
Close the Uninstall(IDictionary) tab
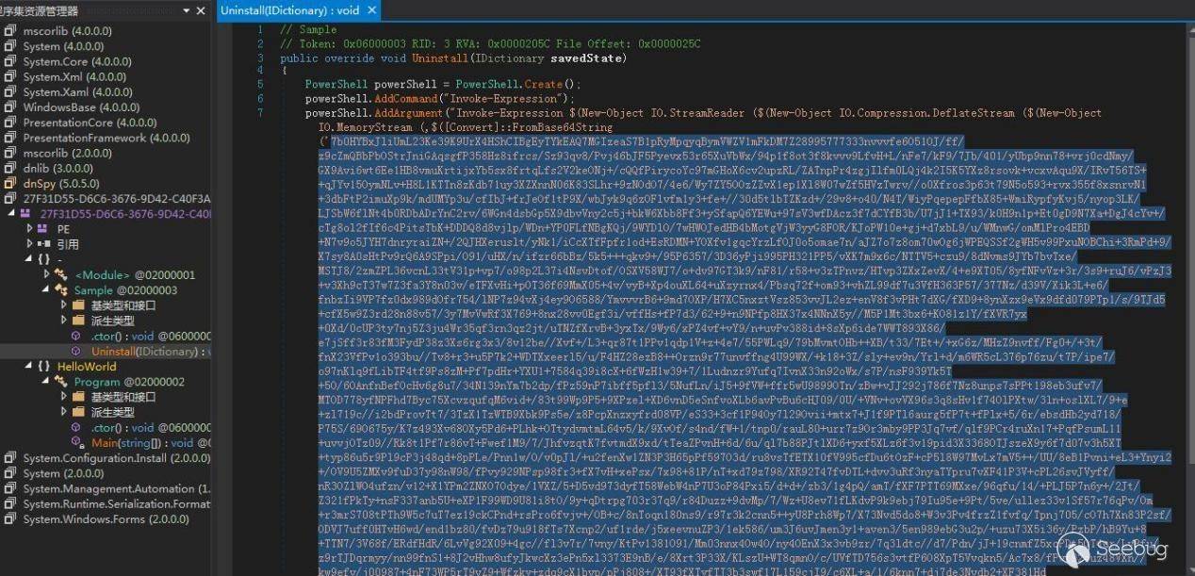tap(370, 10)
